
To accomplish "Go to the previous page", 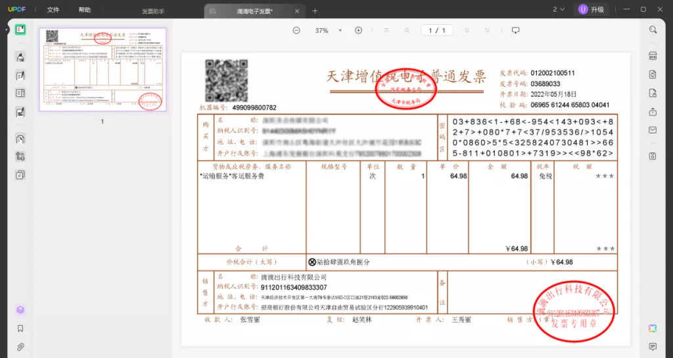I will coord(407,30).
